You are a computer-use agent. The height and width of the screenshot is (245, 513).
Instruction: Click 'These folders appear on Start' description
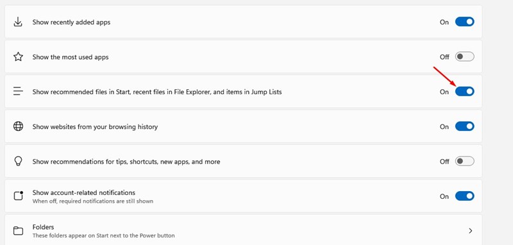103,235
